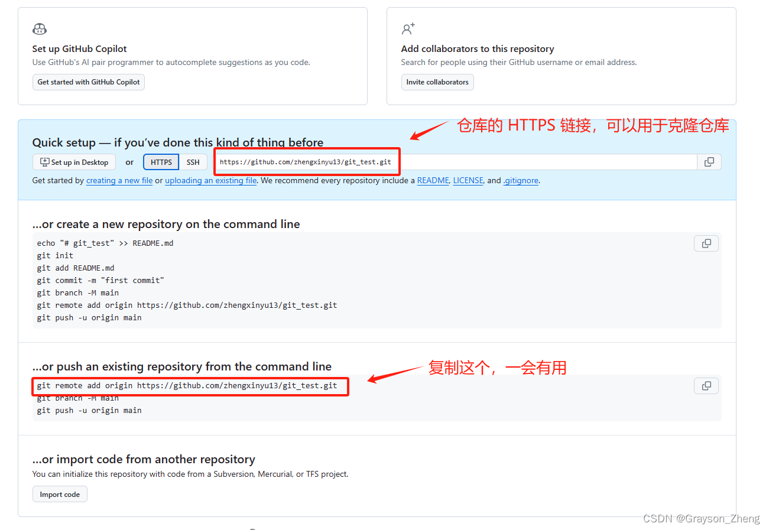Click the repository URL input field
The width and height of the screenshot is (769, 530).
455,162
